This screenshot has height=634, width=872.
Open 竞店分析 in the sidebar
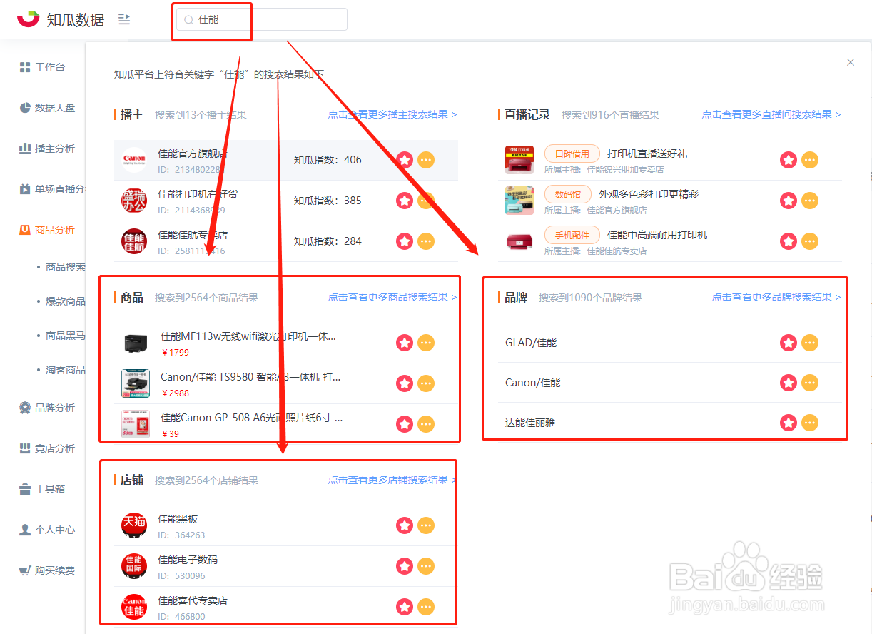(47, 448)
